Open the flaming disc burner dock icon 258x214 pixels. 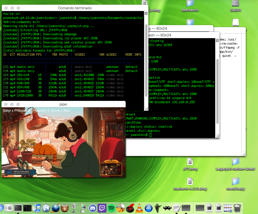[121, 208]
